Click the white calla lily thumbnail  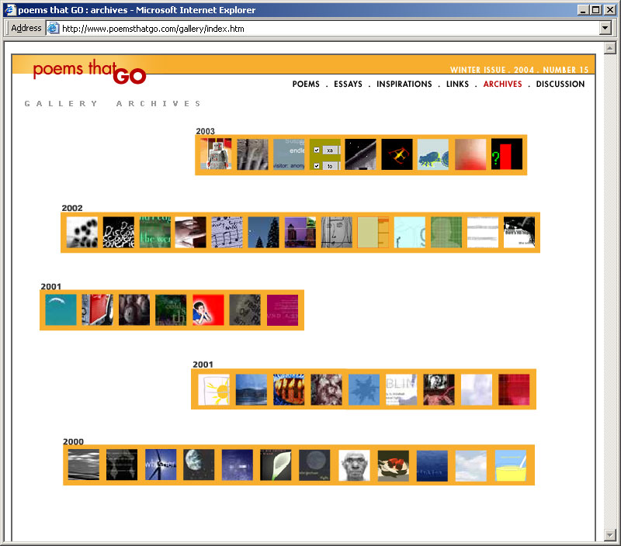point(276,465)
